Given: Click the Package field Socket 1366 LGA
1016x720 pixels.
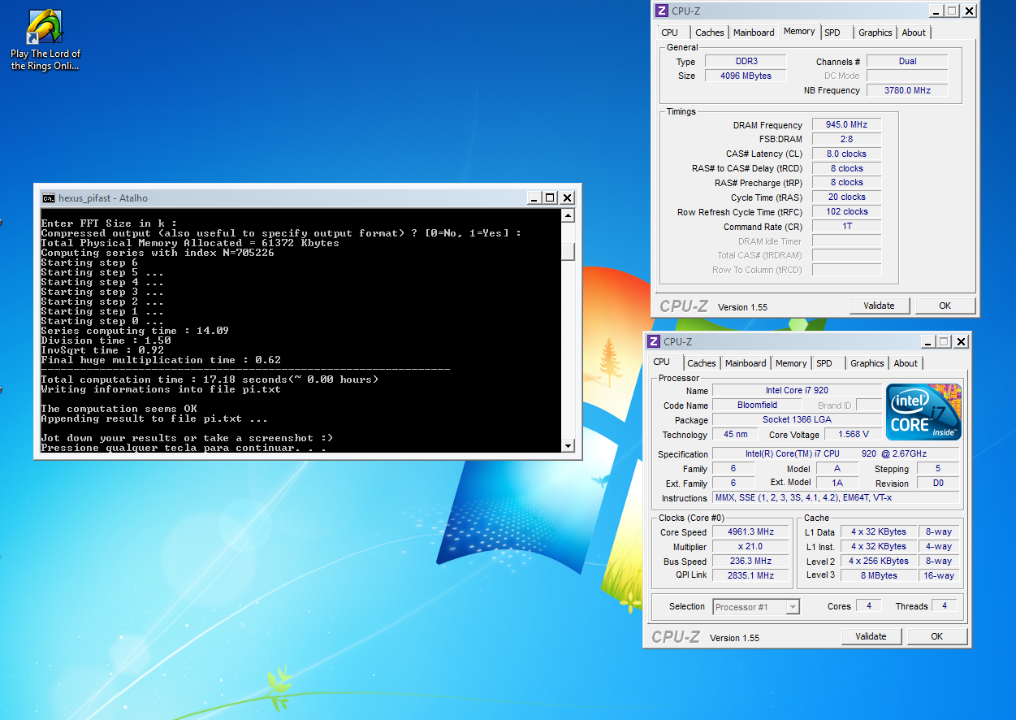Looking at the screenshot, I should [x=797, y=419].
